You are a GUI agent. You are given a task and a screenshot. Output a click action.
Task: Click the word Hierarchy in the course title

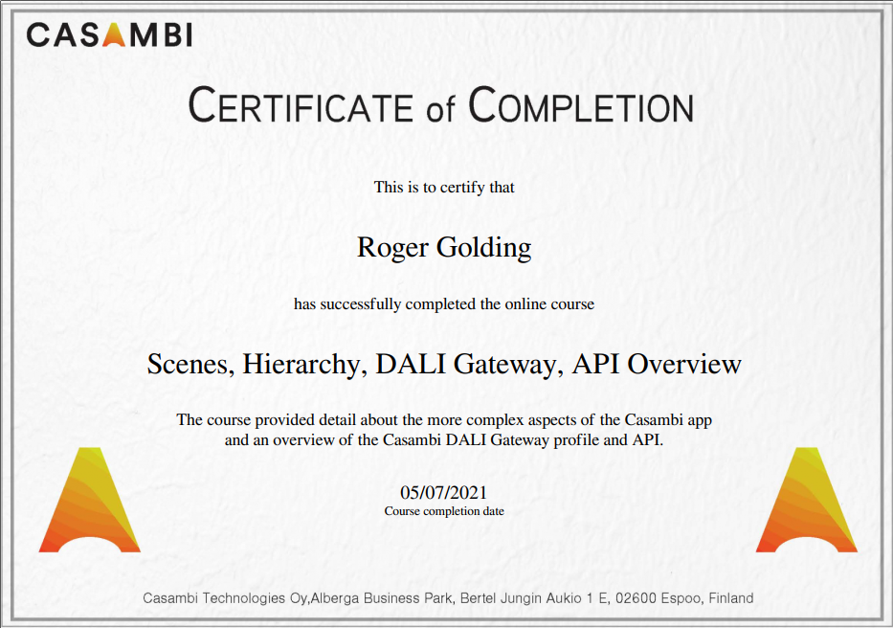303,365
